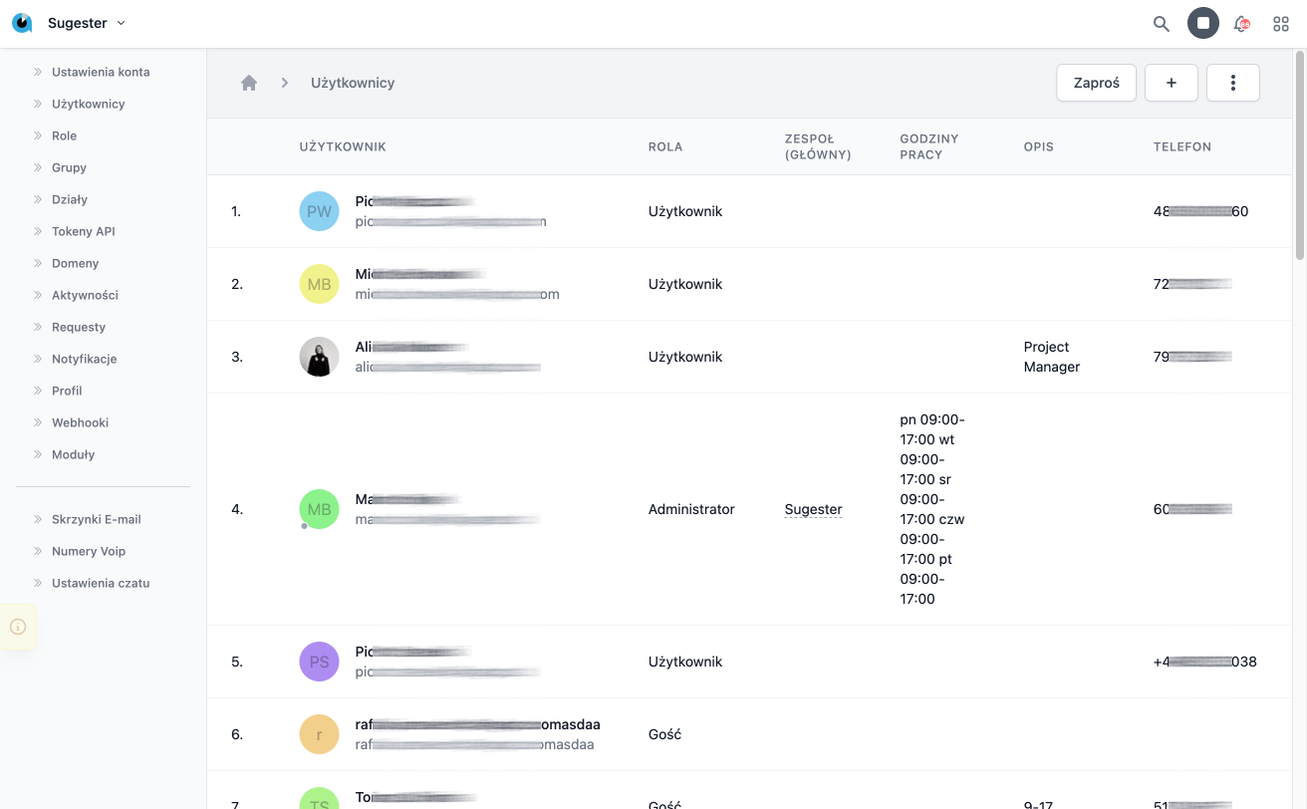This screenshot has width=1307, height=809.
Task: Open the three-dot more options menu
Action: tap(1232, 83)
